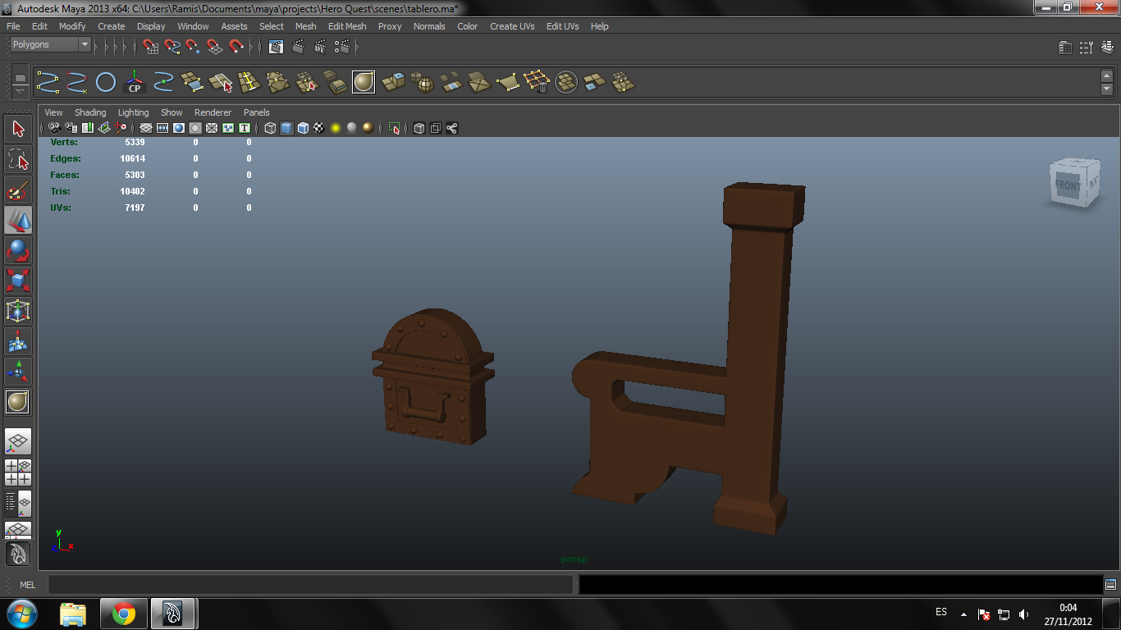Toggle snap to view planes magnet
The image size is (1121, 630).
click(215, 47)
